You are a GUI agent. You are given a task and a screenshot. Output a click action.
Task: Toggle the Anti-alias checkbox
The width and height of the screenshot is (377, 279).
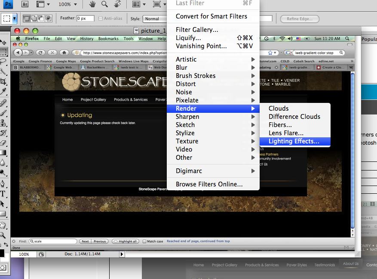(101, 19)
